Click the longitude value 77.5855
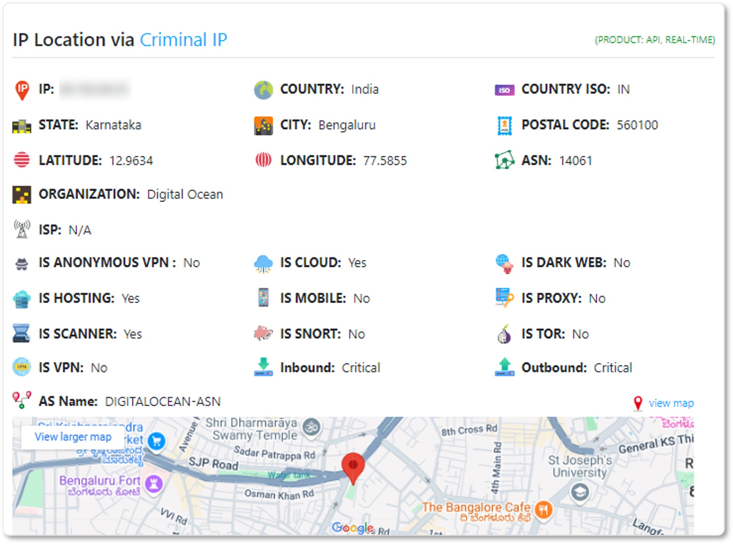 [x=385, y=161]
